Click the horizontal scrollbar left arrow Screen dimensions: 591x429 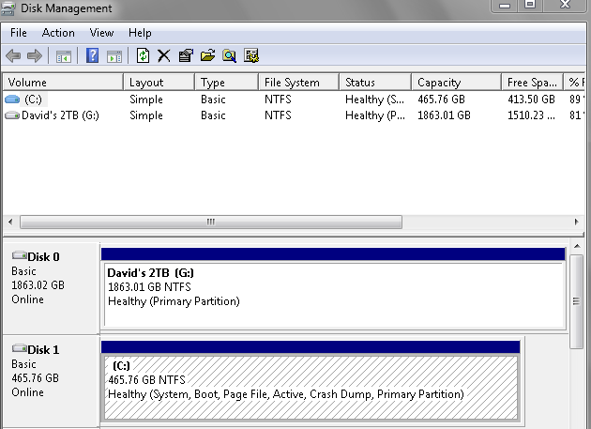tap(10, 222)
